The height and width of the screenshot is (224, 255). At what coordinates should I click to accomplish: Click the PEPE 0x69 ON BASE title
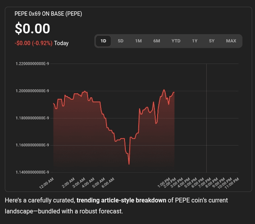point(48,14)
